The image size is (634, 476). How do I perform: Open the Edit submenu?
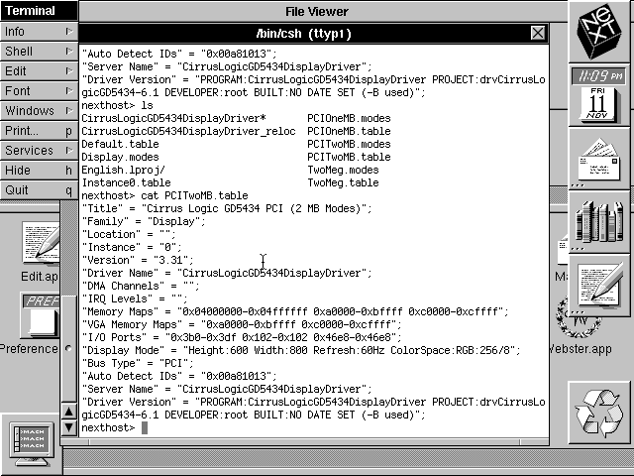click(x=39, y=71)
